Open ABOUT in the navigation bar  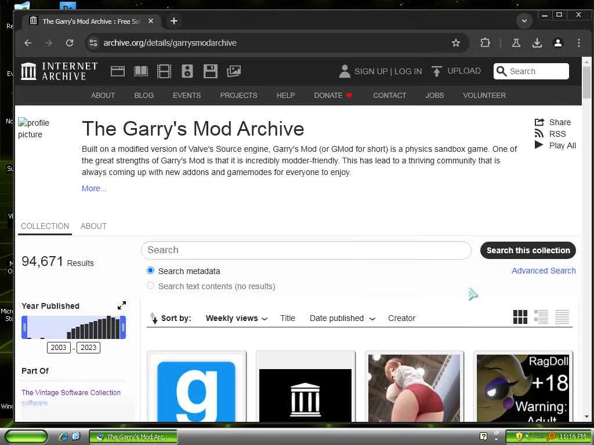[103, 96]
